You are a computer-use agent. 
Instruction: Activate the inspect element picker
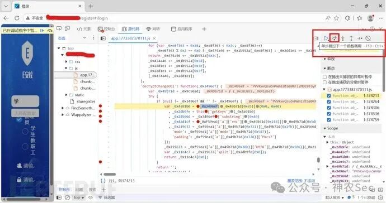pyautogui.click(x=59, y=28)
